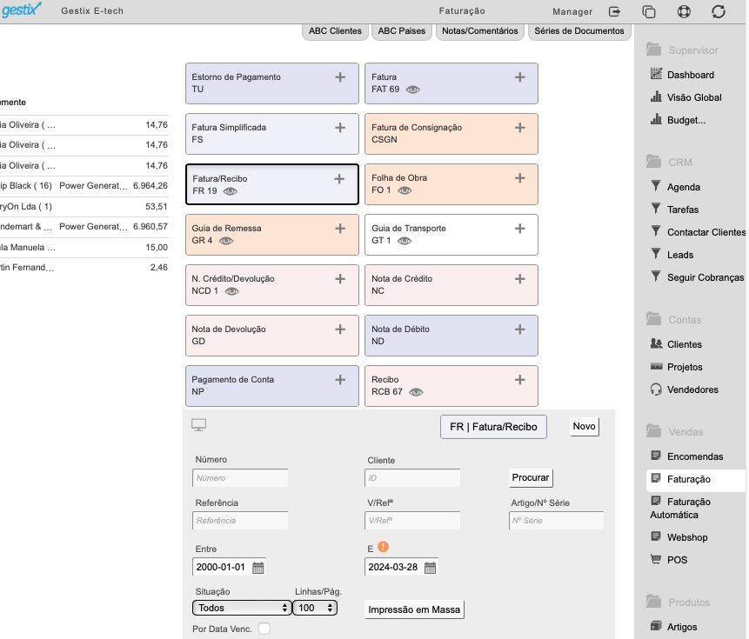Open POS in the sidebar
Image resolution: width=749 pixels, height=639 pixels.
tap(669, 560)
